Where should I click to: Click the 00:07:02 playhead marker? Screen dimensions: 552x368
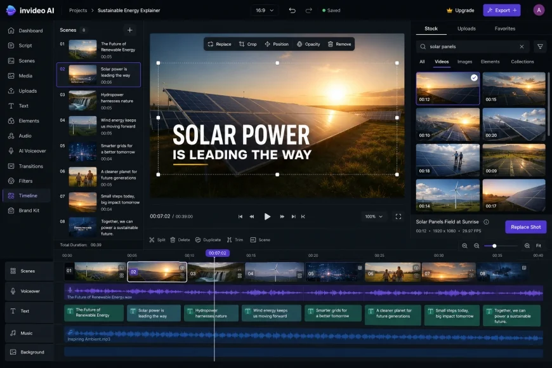click(217, 253)
